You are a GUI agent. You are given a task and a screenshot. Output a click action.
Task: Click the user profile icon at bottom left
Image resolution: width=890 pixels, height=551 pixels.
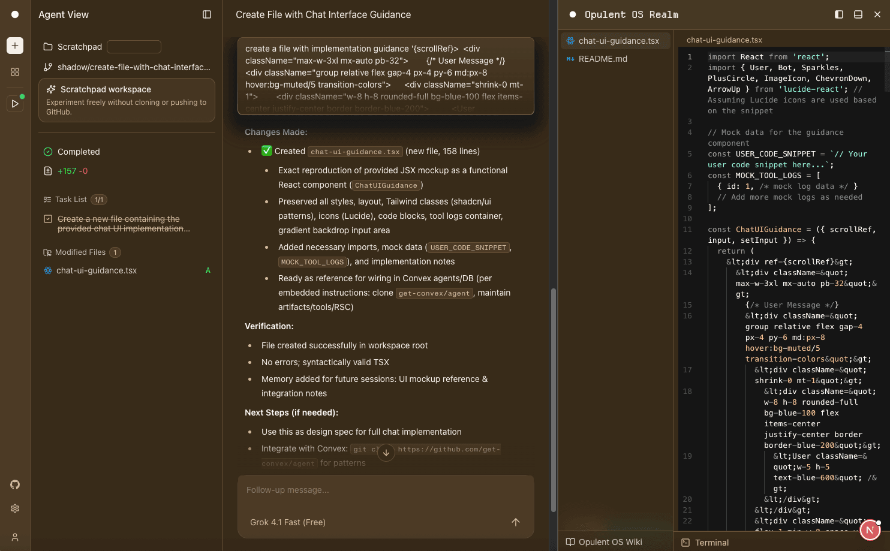[14, 537]
